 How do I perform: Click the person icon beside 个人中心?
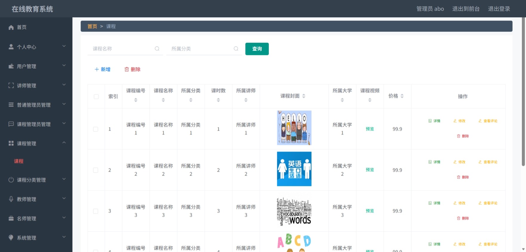tap(11, 47)
